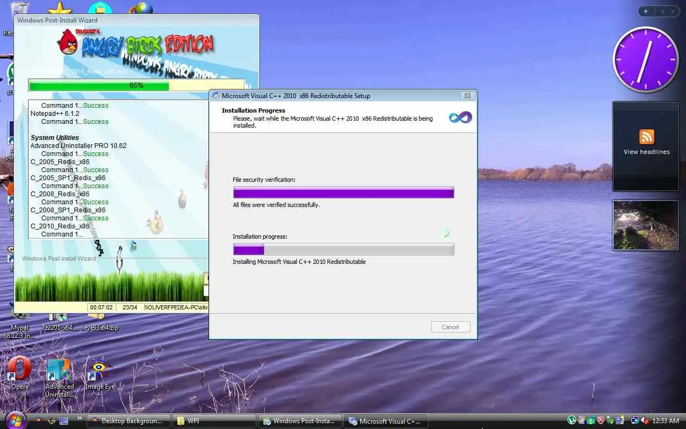
Task: Select 'Notepad++ 6.1.2' in wizard log
Action: (x=55, y=114)
